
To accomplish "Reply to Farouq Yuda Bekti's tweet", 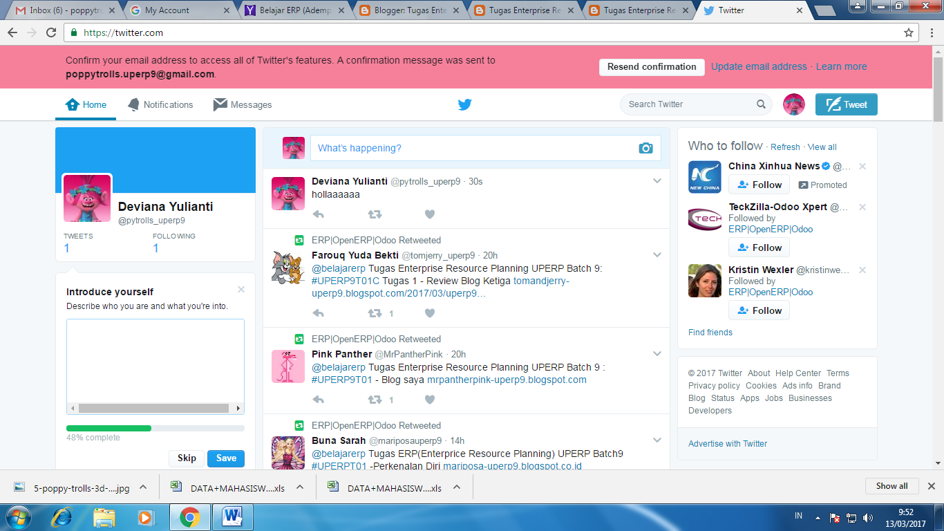I will [319, 313].
